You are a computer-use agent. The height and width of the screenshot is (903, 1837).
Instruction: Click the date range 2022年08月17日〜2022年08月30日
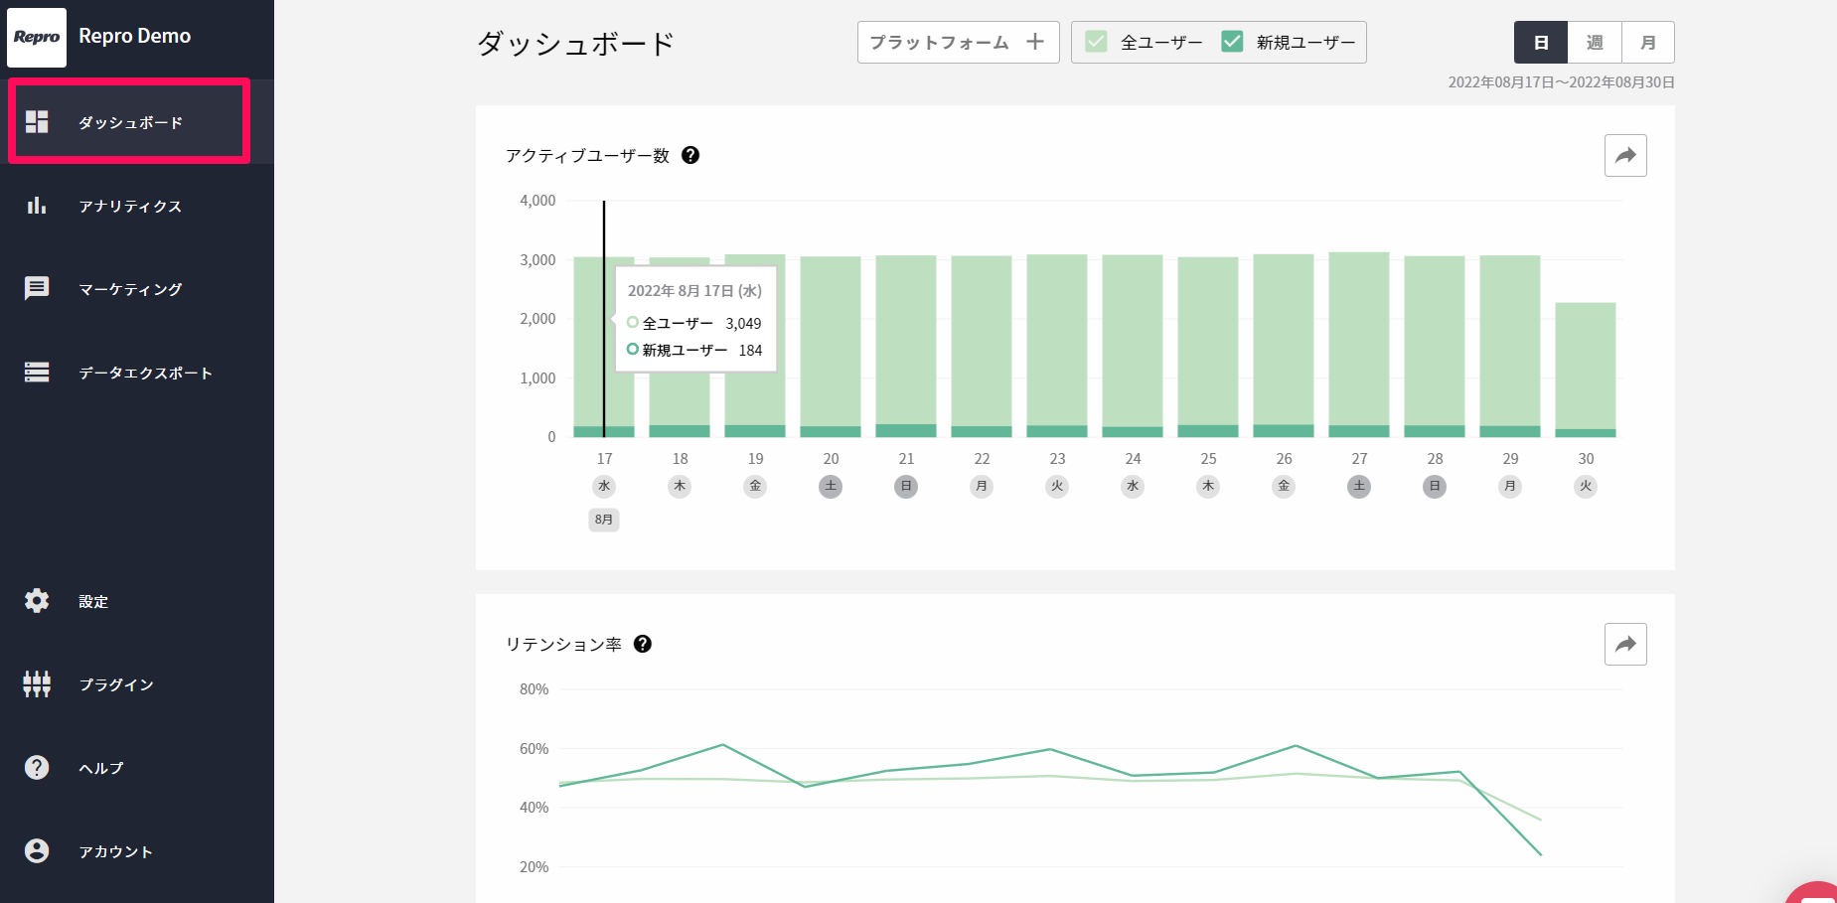point(1561,82)
